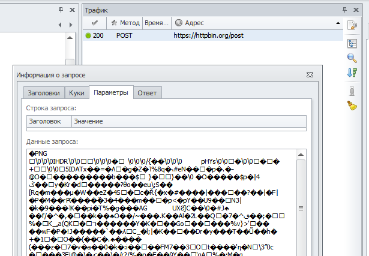Pin the left panel
Screen dimensions: 369x256
[61, 10]
